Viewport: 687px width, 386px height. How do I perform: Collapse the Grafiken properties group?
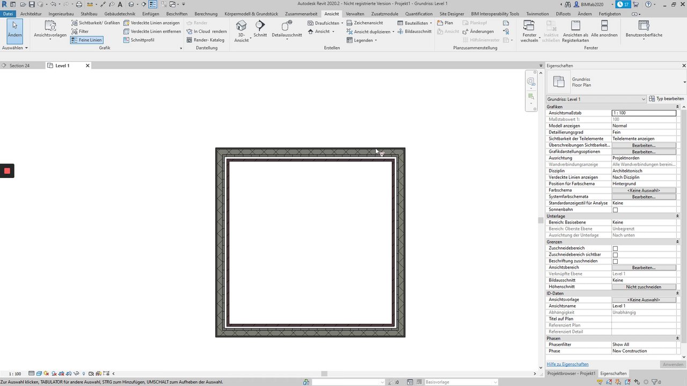678,107
